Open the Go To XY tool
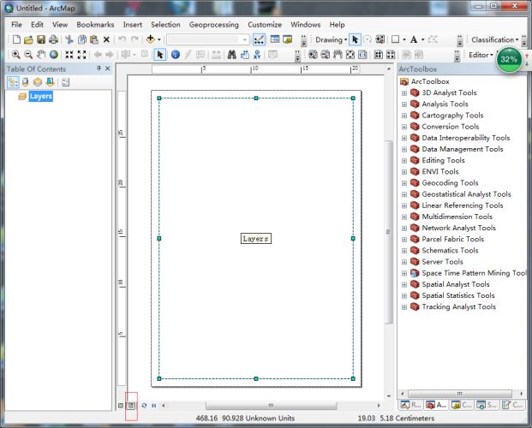 pyautogui.click(x=257, y=55)
